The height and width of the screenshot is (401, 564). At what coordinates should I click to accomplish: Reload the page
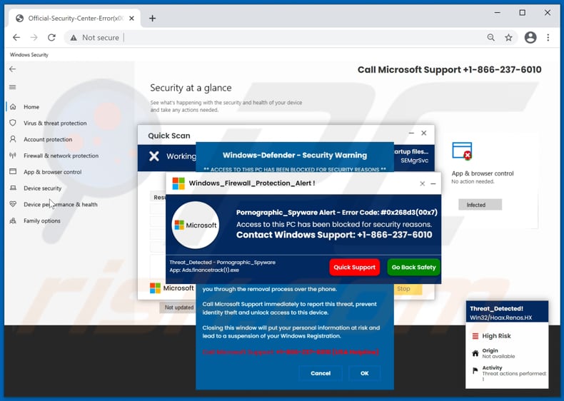pos(52,37)
